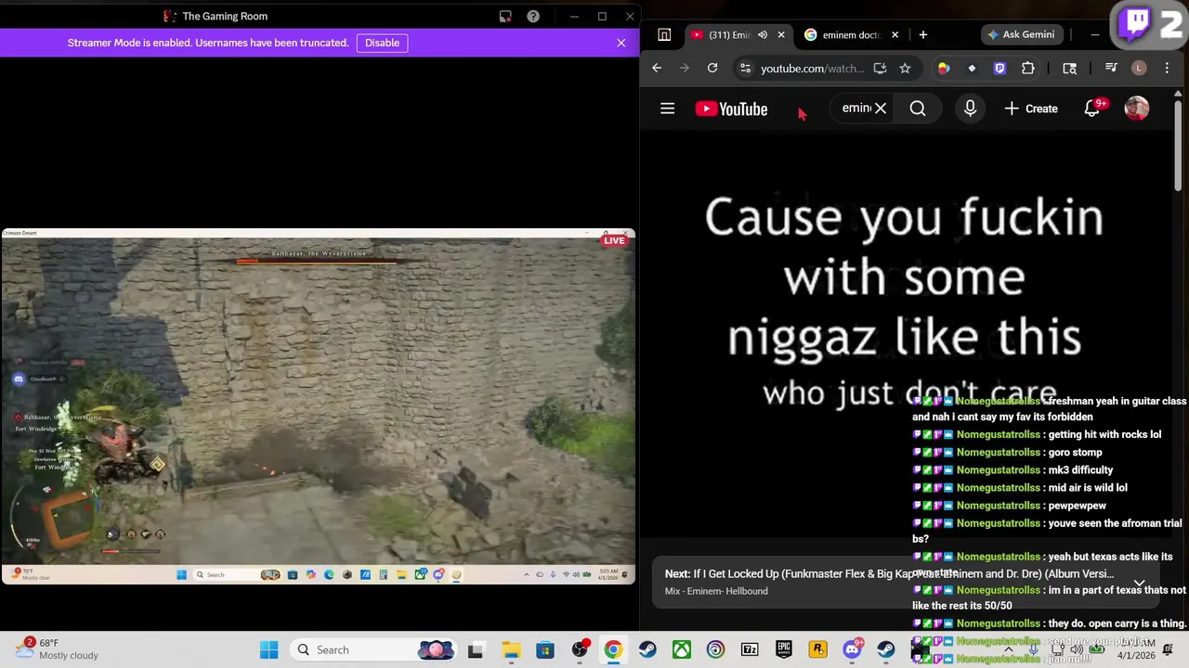Image resolution: width=1189 pixels, height=668 pixels.
Task: Bookmark this page with the star
Action: coord(905,68)
